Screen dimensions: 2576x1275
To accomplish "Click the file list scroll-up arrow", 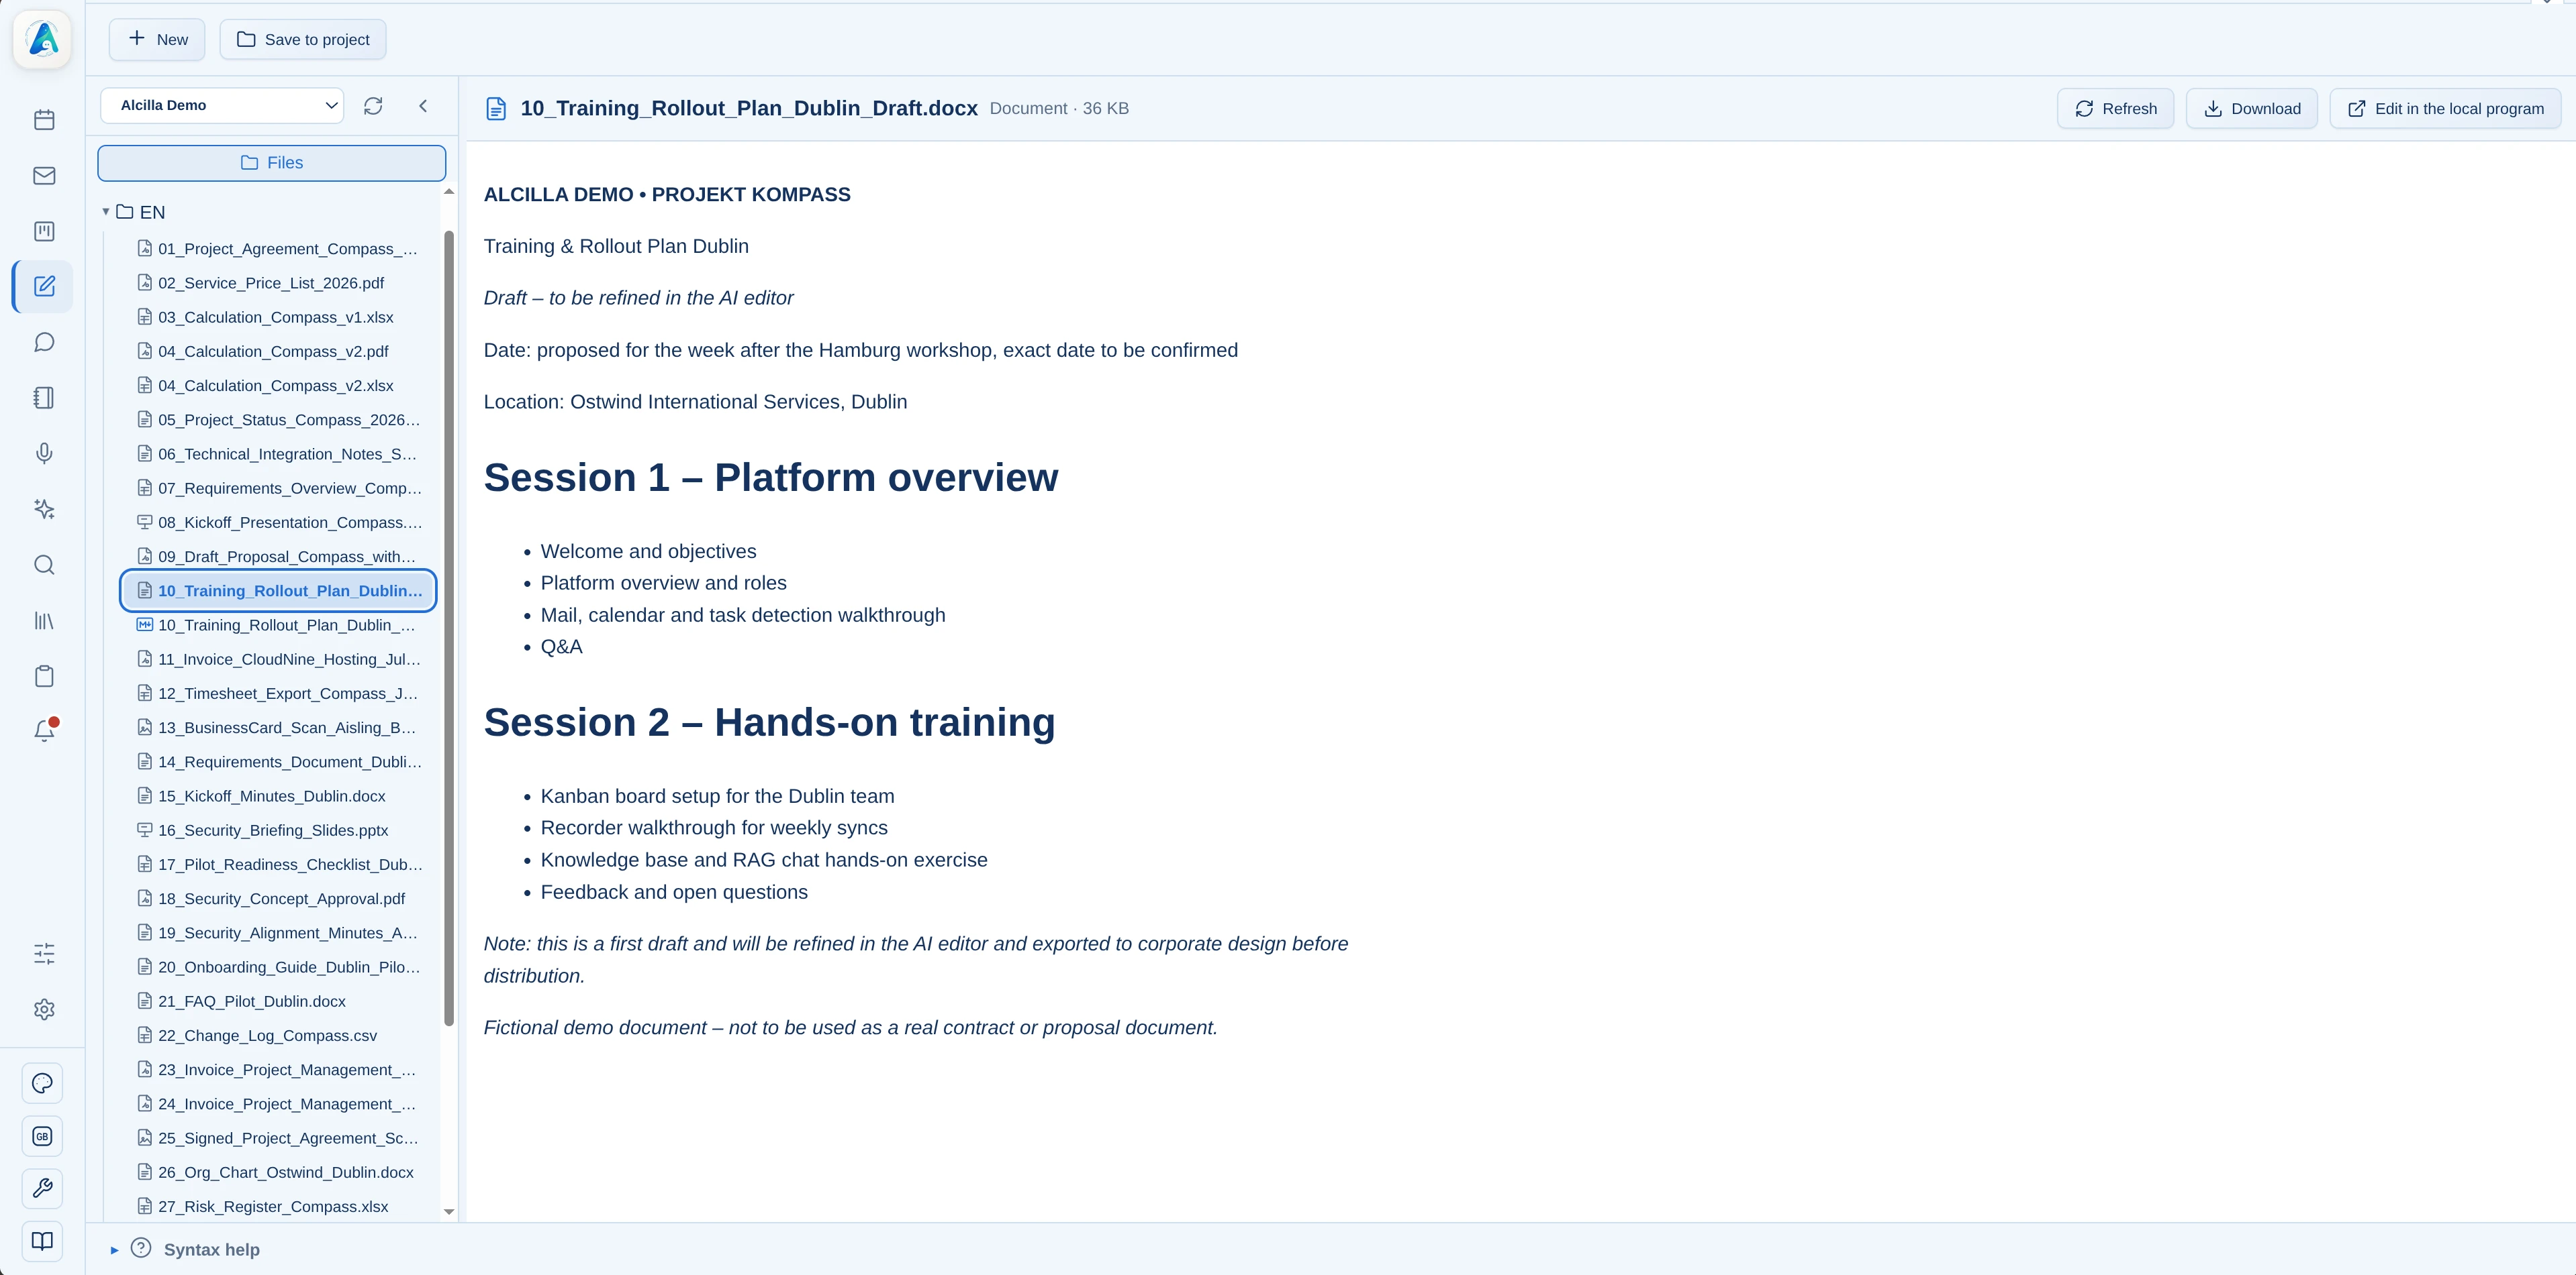I will pyautogui.click(x=449, y=192).
